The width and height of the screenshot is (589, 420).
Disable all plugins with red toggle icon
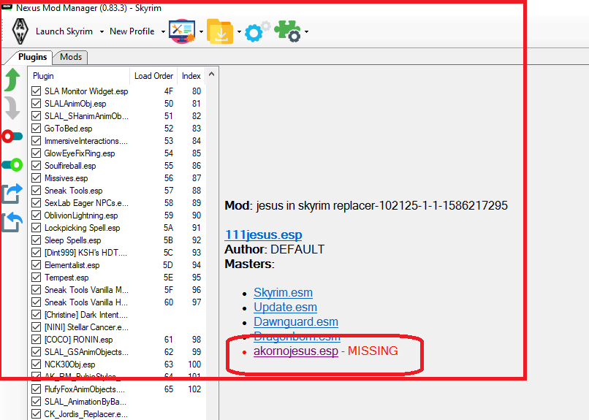pyautogui.click(x=12, y=137)
